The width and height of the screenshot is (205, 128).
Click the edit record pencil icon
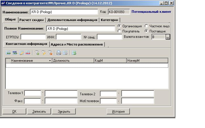pos(22,53)
